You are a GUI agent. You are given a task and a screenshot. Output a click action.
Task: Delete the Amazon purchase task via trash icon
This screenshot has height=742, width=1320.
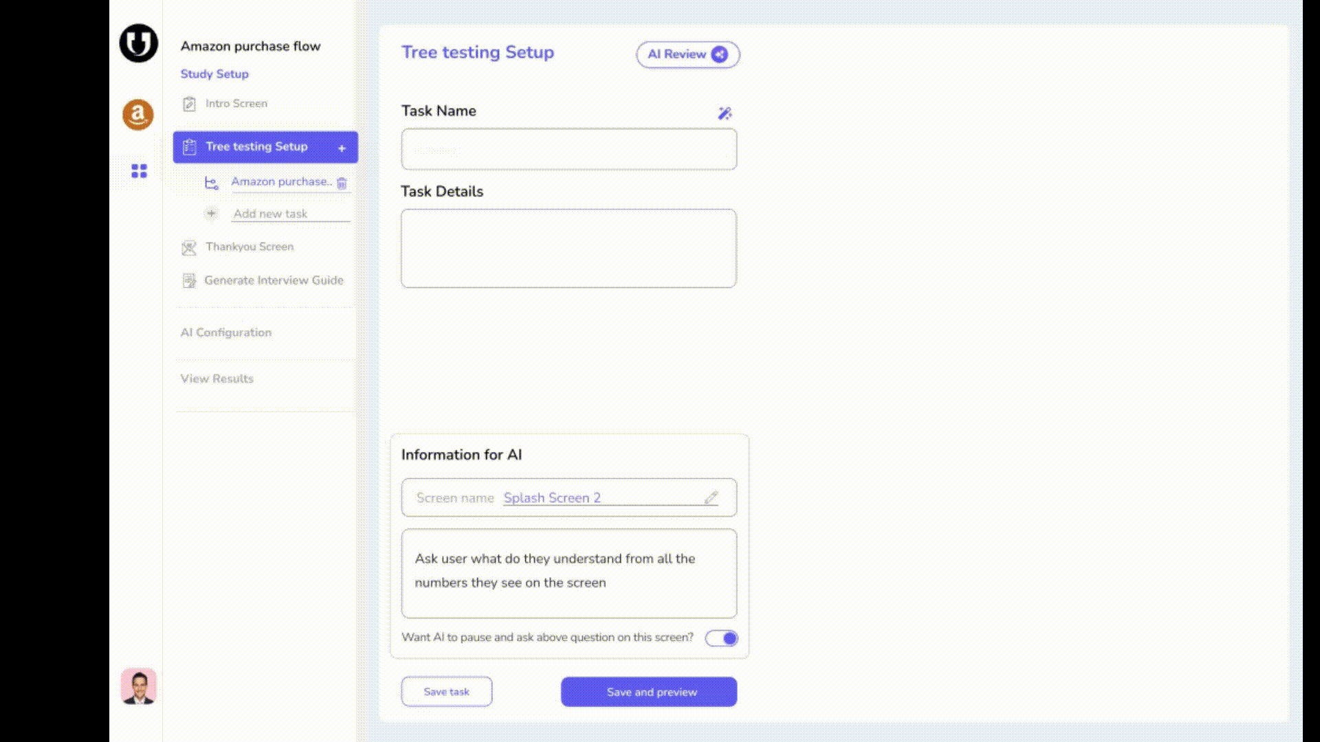(x=342, y=183)
